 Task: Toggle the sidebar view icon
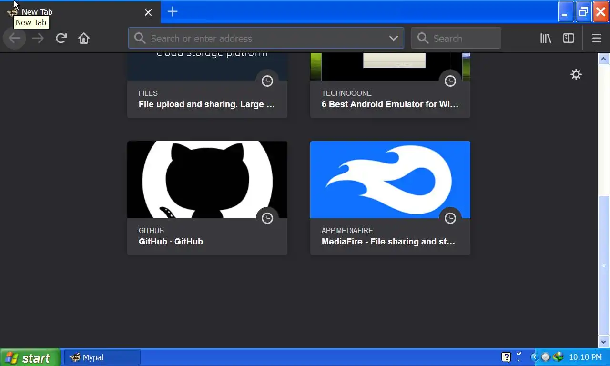(569, 38)
